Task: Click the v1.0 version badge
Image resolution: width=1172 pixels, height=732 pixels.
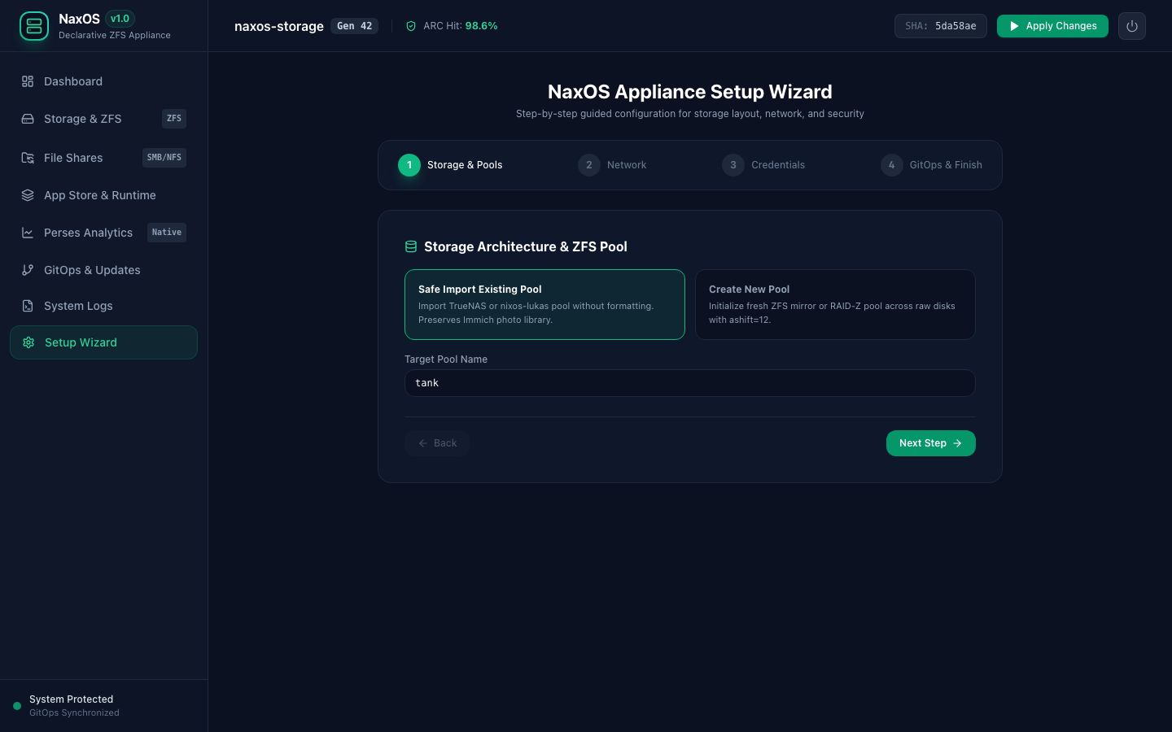Action: pyautogui.click(x=120, y=19)
